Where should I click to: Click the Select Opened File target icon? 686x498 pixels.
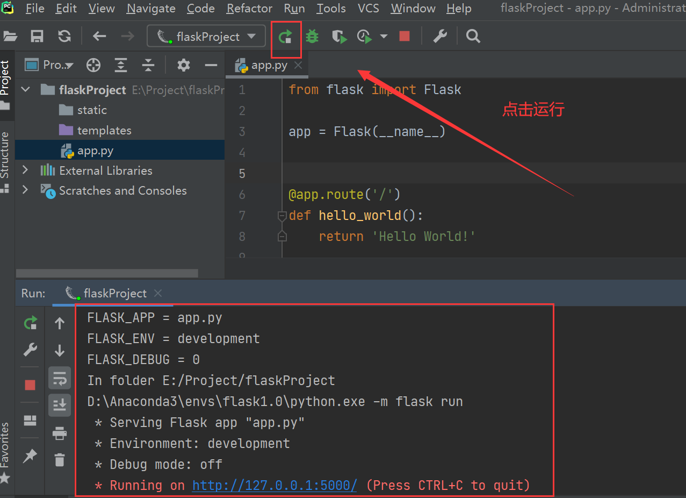click(93, 65)
